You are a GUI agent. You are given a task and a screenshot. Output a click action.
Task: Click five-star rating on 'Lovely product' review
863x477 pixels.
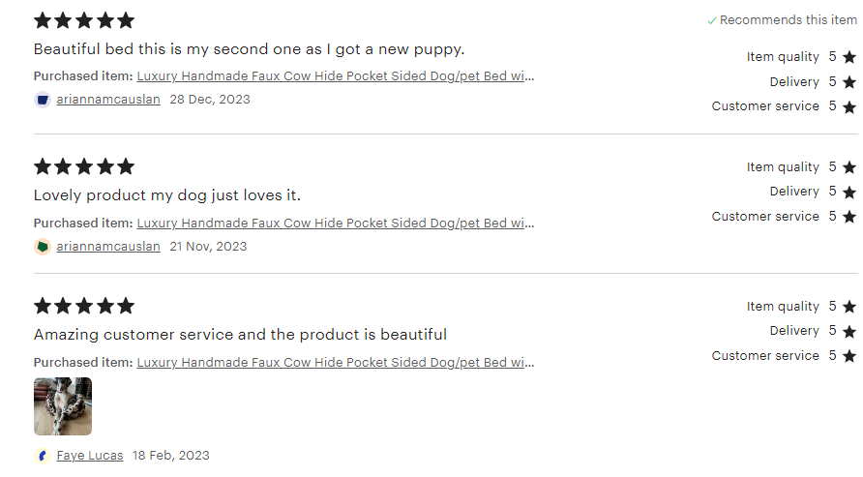pyautogui.click(x=84, y=166)
